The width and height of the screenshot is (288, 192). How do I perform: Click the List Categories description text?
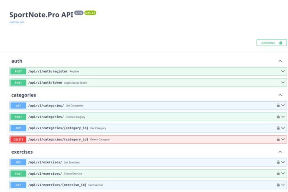[74, 106]
